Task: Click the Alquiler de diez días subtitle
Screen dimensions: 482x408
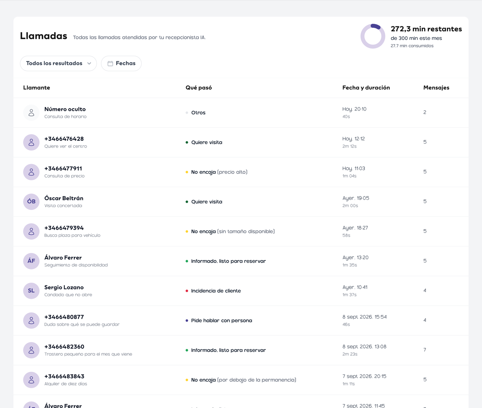Action: click(x=66, y=384)
